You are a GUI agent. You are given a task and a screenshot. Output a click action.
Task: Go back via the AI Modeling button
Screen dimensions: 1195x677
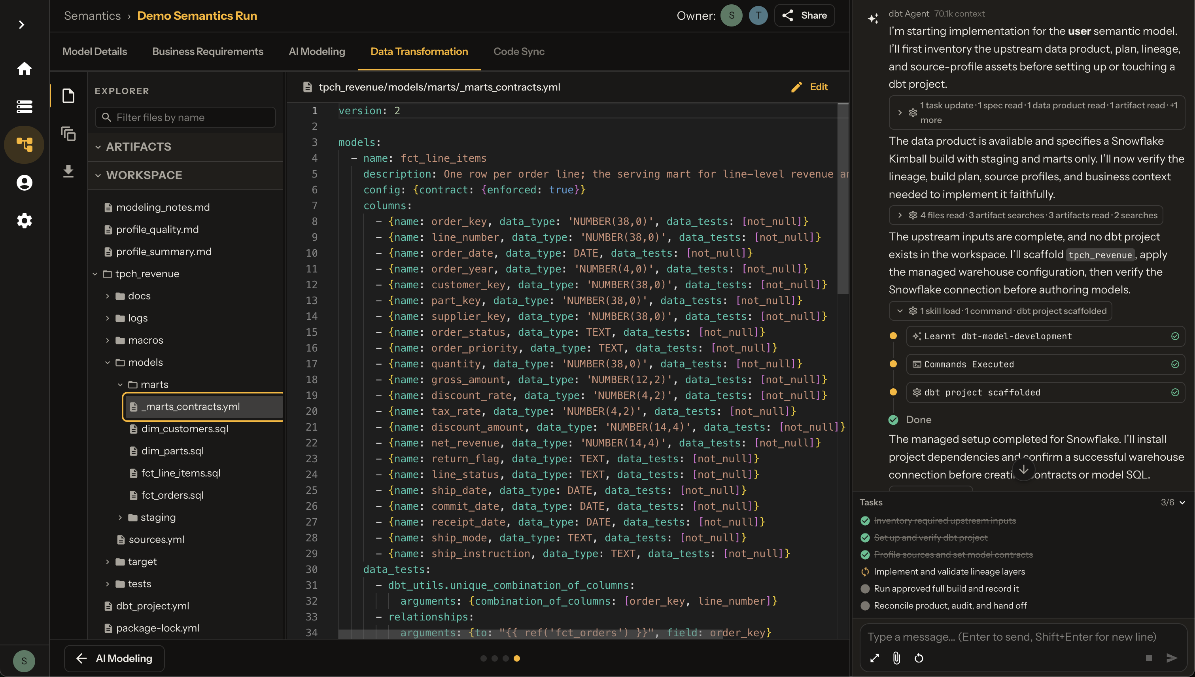[x=114, y=658]
